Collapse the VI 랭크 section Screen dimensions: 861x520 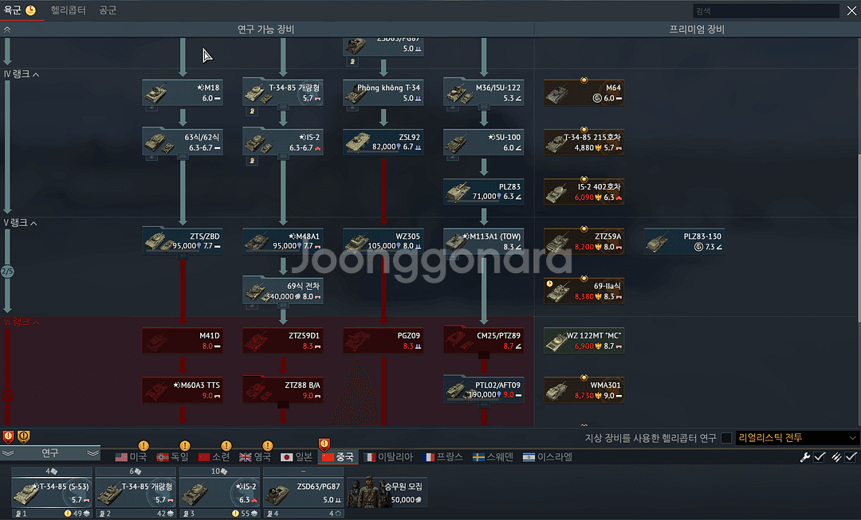pyautogui.click(x=22, y=322)
